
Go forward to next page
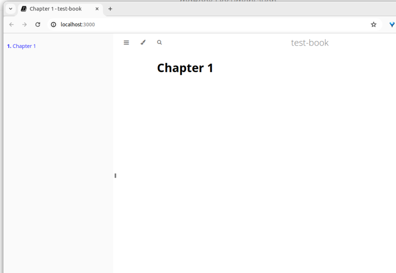click(x=24, y=24)
